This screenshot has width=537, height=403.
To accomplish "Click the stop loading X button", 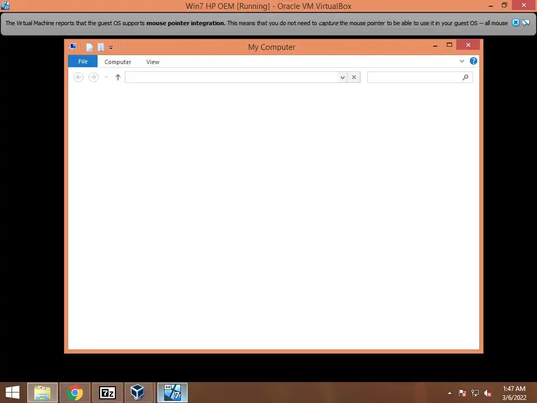I will point(354,78).
